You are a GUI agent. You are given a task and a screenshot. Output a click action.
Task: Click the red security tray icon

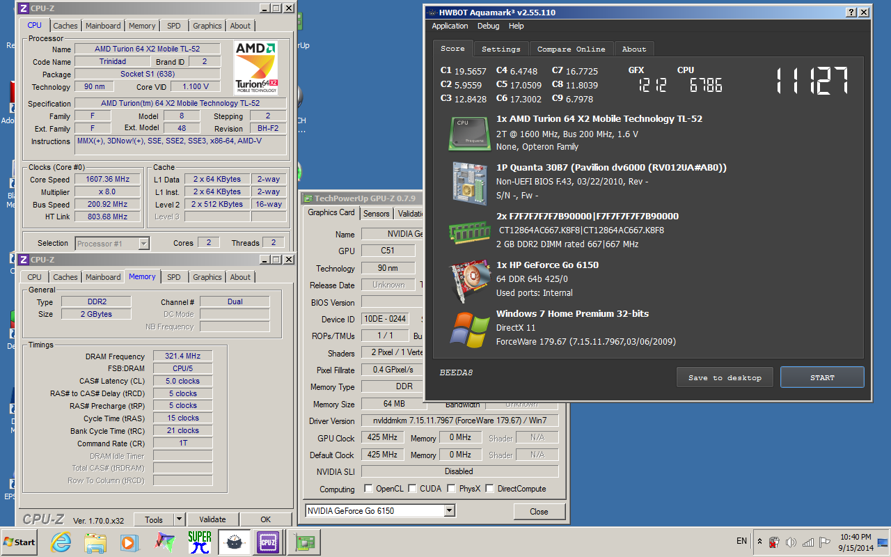(x=774, y=542)
